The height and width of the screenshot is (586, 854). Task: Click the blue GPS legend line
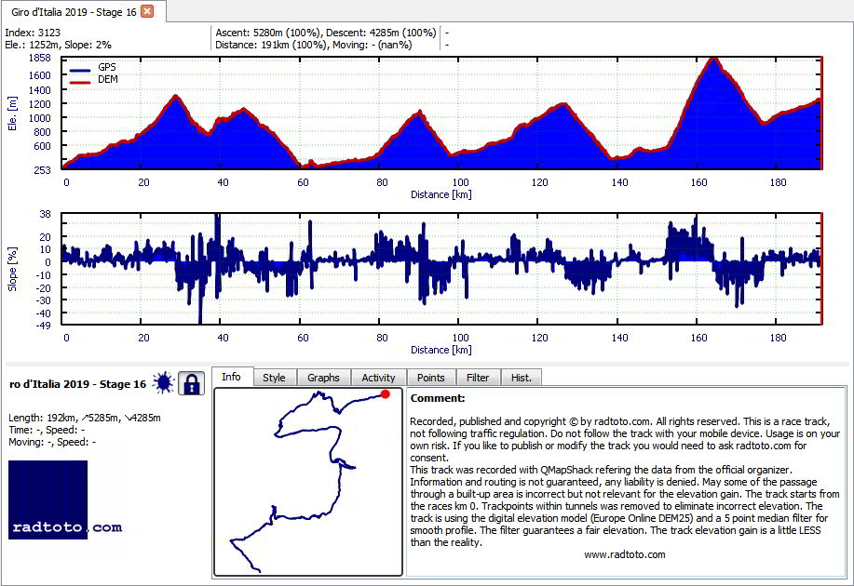pos(80,70)
